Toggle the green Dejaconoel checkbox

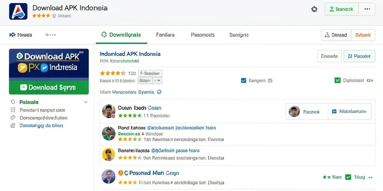[337, 81]
